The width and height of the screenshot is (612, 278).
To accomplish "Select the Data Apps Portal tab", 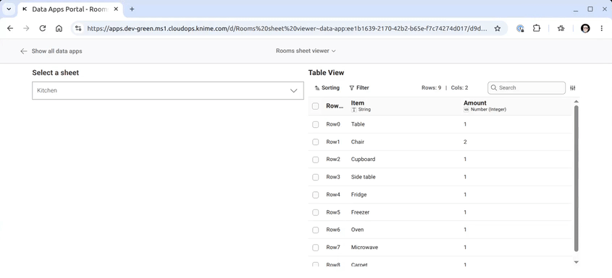I will pyautogui.click(x=70, y=9).
